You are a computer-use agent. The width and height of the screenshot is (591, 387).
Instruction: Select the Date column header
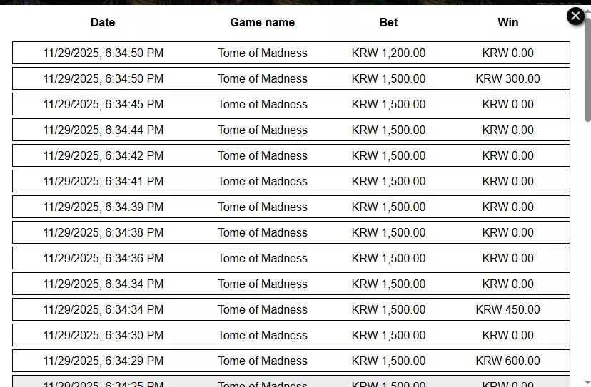point(103,22)
